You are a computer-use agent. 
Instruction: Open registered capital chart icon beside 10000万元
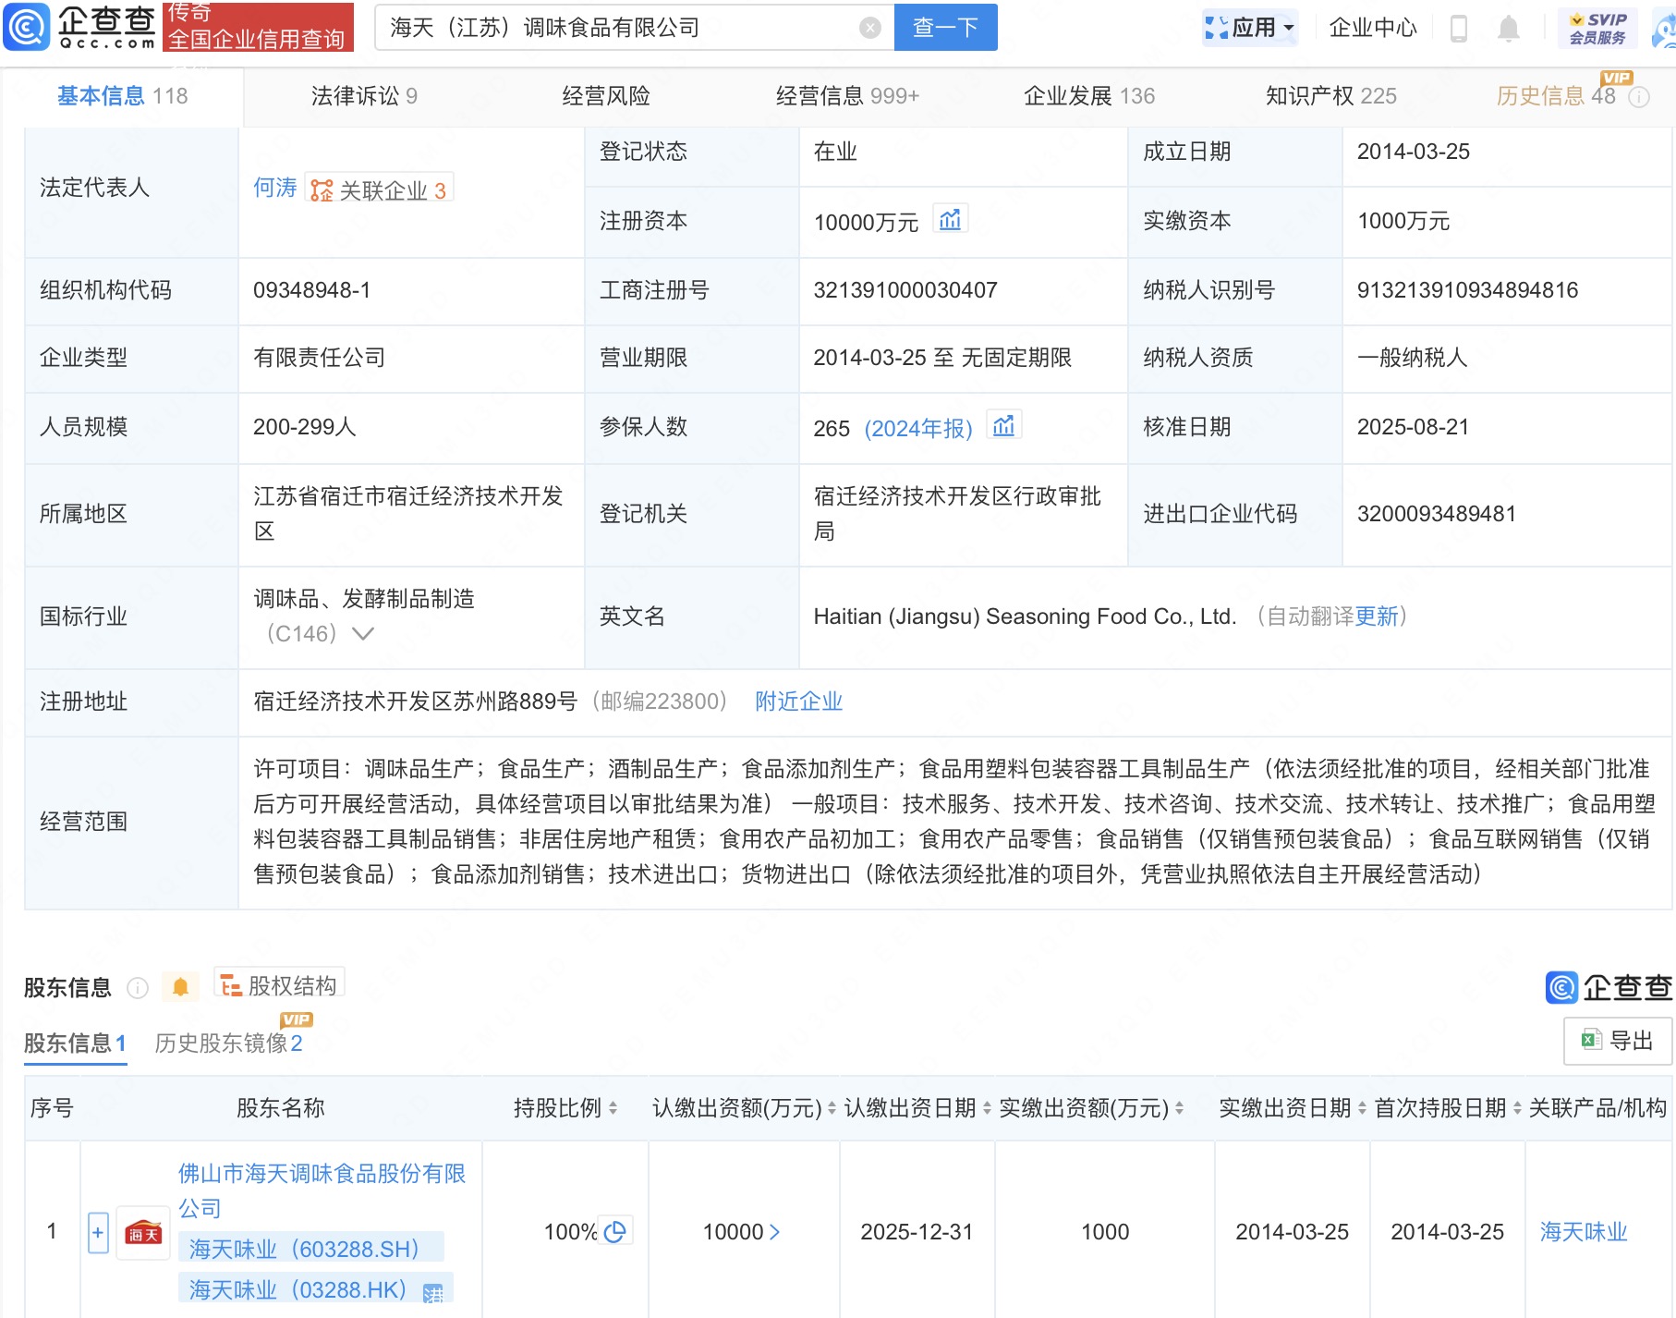[950, 220]
